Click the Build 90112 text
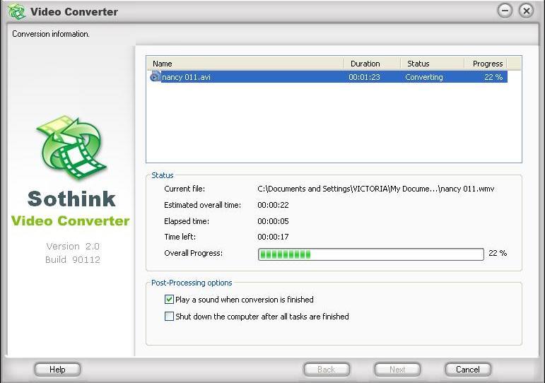 [x=73, y=259]
